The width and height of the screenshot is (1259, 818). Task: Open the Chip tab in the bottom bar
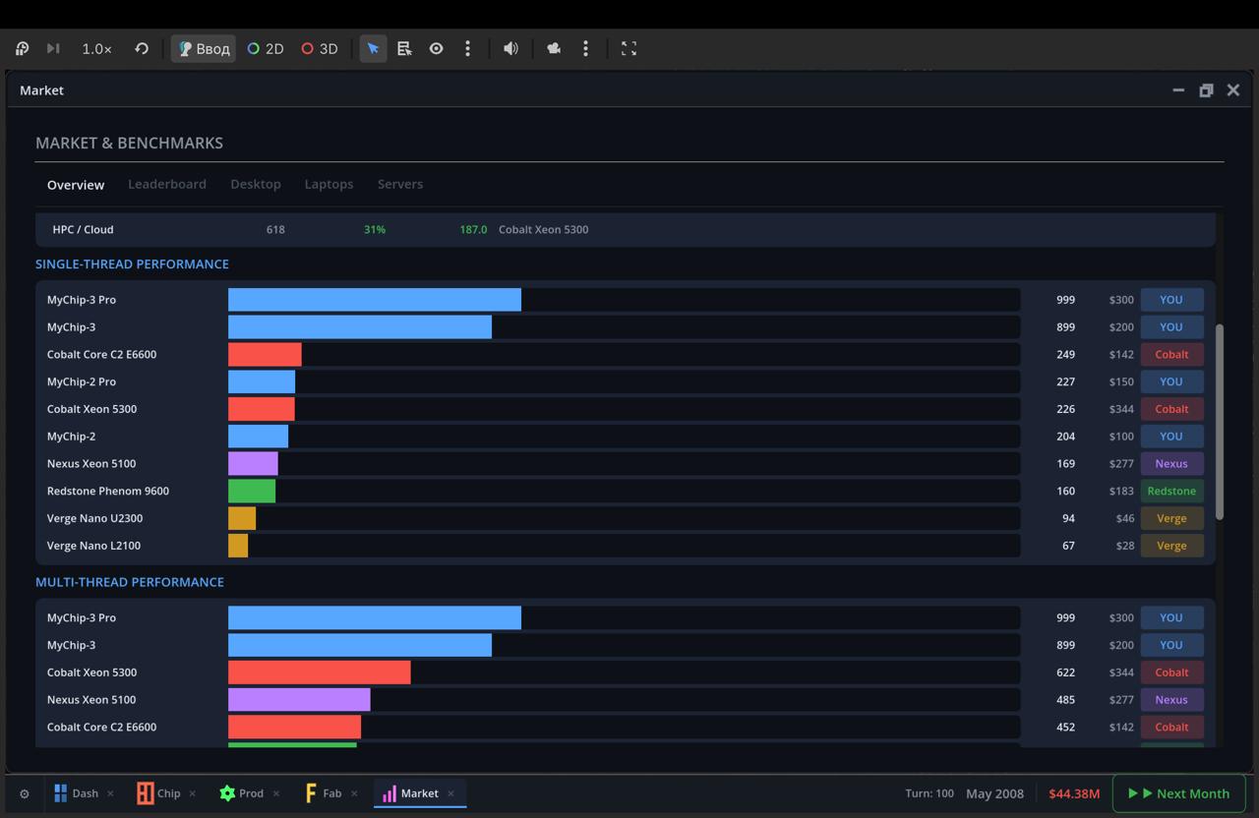pyautogui.click(x=158, y=793)
